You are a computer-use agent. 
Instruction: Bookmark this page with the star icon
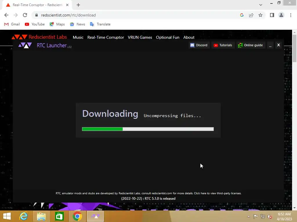260,15
